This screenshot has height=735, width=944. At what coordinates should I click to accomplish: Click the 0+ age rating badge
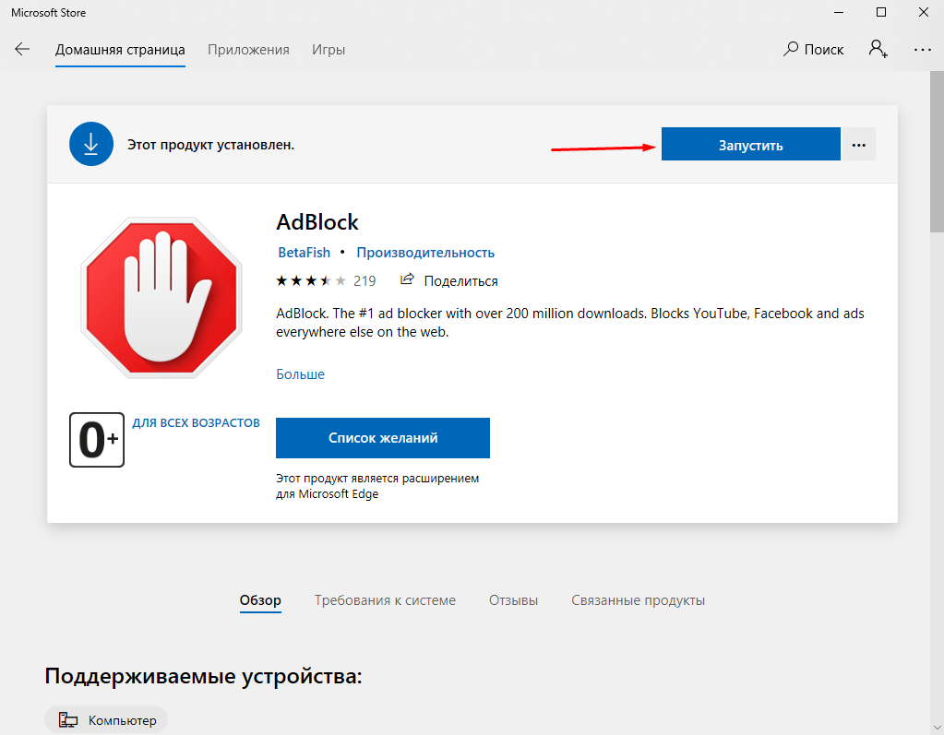pos(97,440)
